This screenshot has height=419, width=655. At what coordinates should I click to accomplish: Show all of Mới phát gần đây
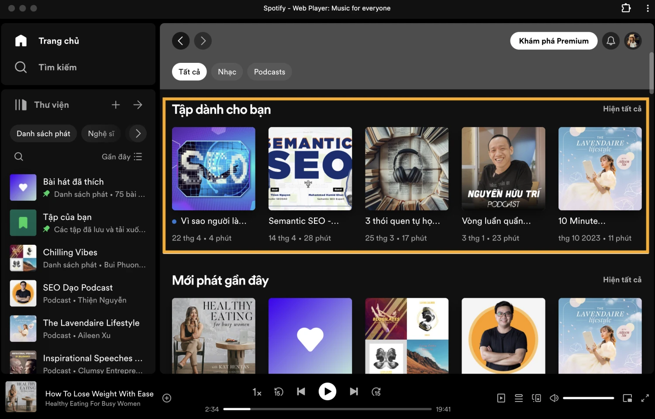[x=622, y=280]
